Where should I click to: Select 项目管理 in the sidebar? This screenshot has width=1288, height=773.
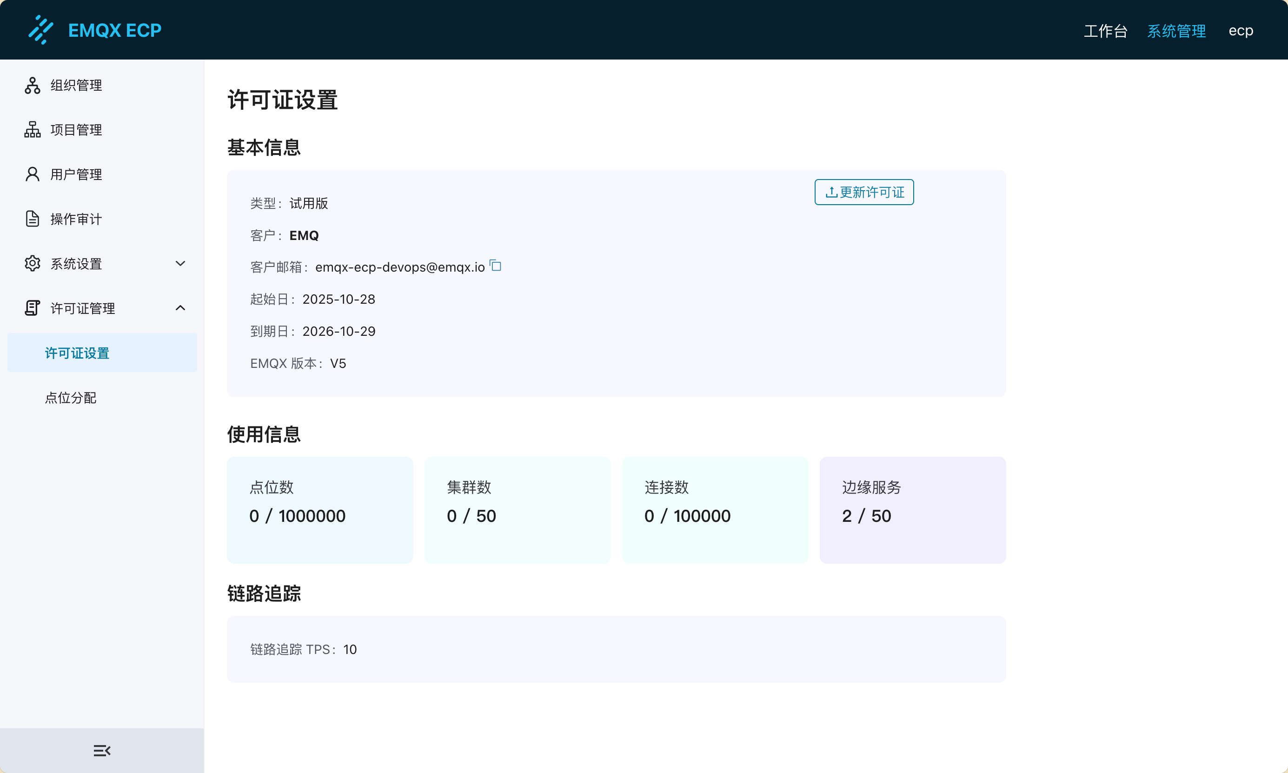coord(75,130)
